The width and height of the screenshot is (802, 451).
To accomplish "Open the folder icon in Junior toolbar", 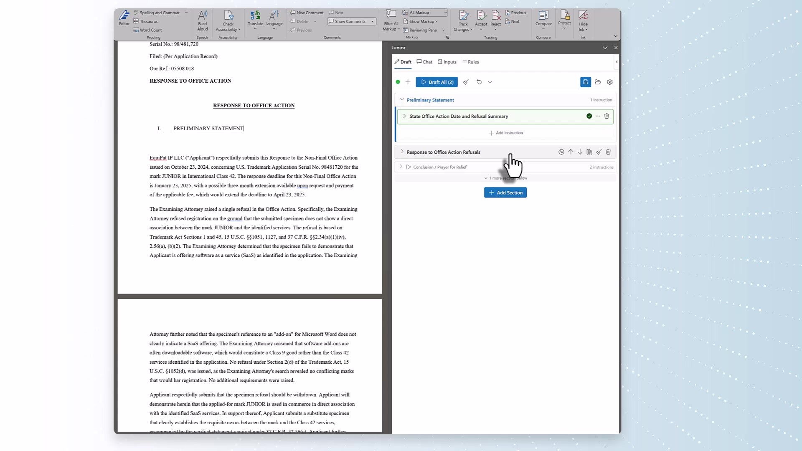I will click(x=598, y=82).
